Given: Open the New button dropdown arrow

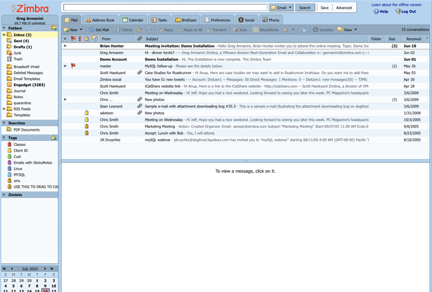Looking at the screenshot, I should point(81,30).
